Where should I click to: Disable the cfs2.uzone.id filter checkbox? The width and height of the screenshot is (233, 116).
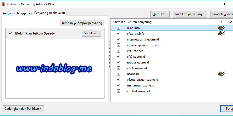(118, 56)
